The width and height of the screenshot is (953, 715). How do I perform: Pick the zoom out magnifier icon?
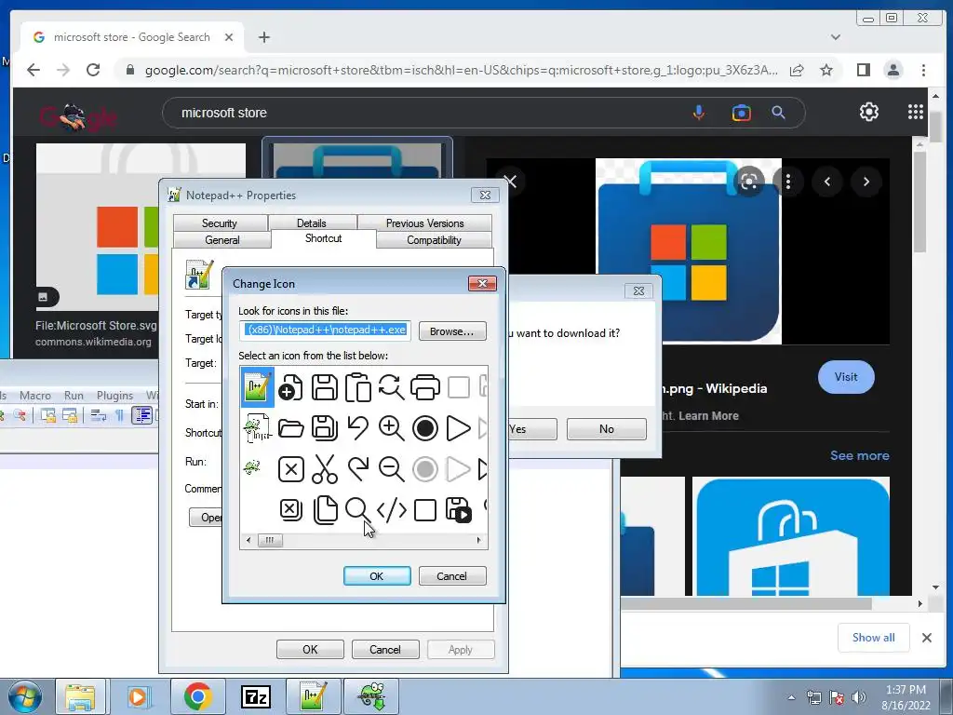[392, 469]
